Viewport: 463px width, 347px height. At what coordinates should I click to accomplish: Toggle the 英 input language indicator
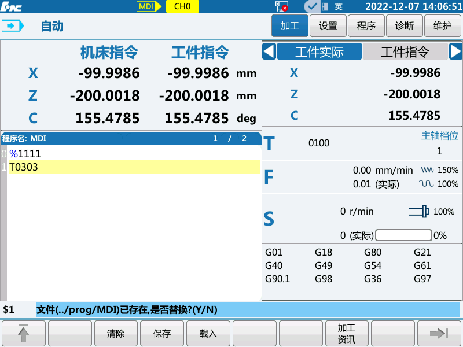coord(339,6)
